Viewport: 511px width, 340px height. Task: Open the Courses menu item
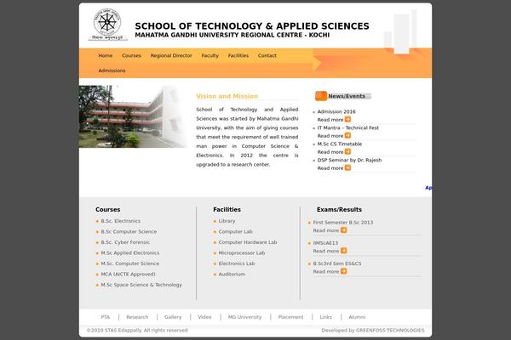click(x=131, y=55)
